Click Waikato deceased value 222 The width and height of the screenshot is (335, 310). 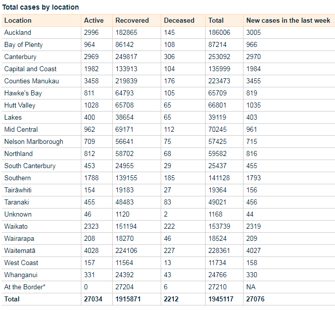(x=169, y=227)
